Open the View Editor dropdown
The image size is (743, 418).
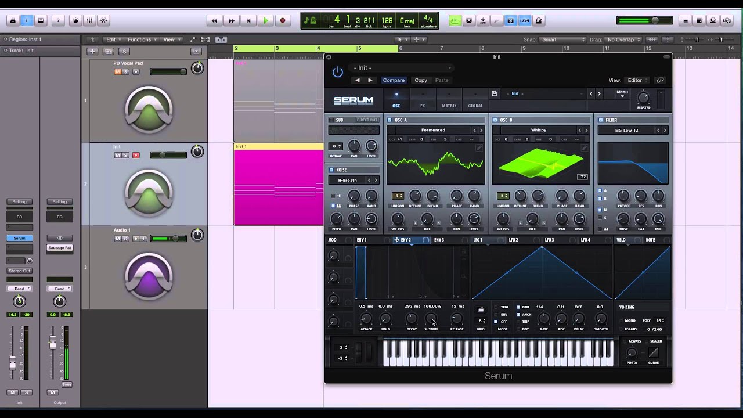637,80
